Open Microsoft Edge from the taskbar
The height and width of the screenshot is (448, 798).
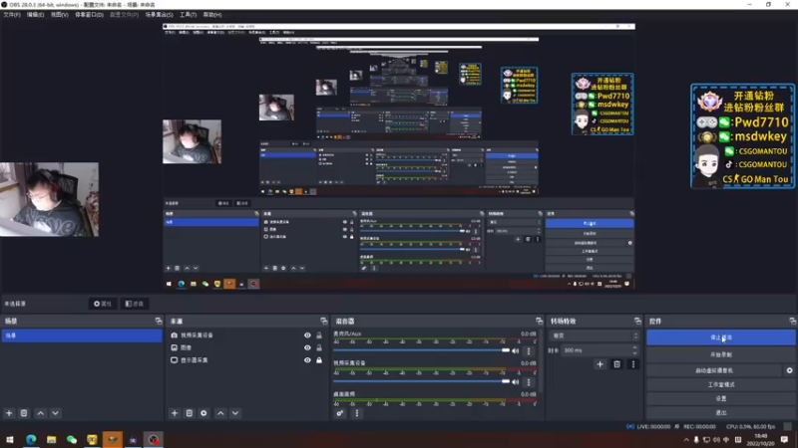click(31, 439)
